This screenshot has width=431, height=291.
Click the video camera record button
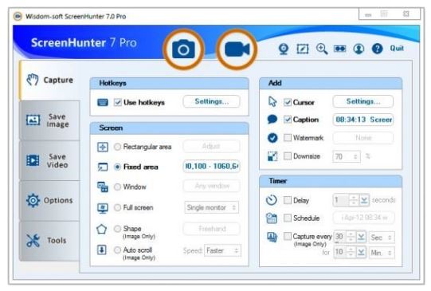(237, 49)
